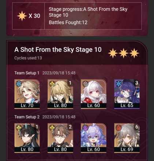The width and height of the screenshot is (154, 161).
Task: Select the Lv. 65 purple-background character portrait
Action: tap(127, 94)
